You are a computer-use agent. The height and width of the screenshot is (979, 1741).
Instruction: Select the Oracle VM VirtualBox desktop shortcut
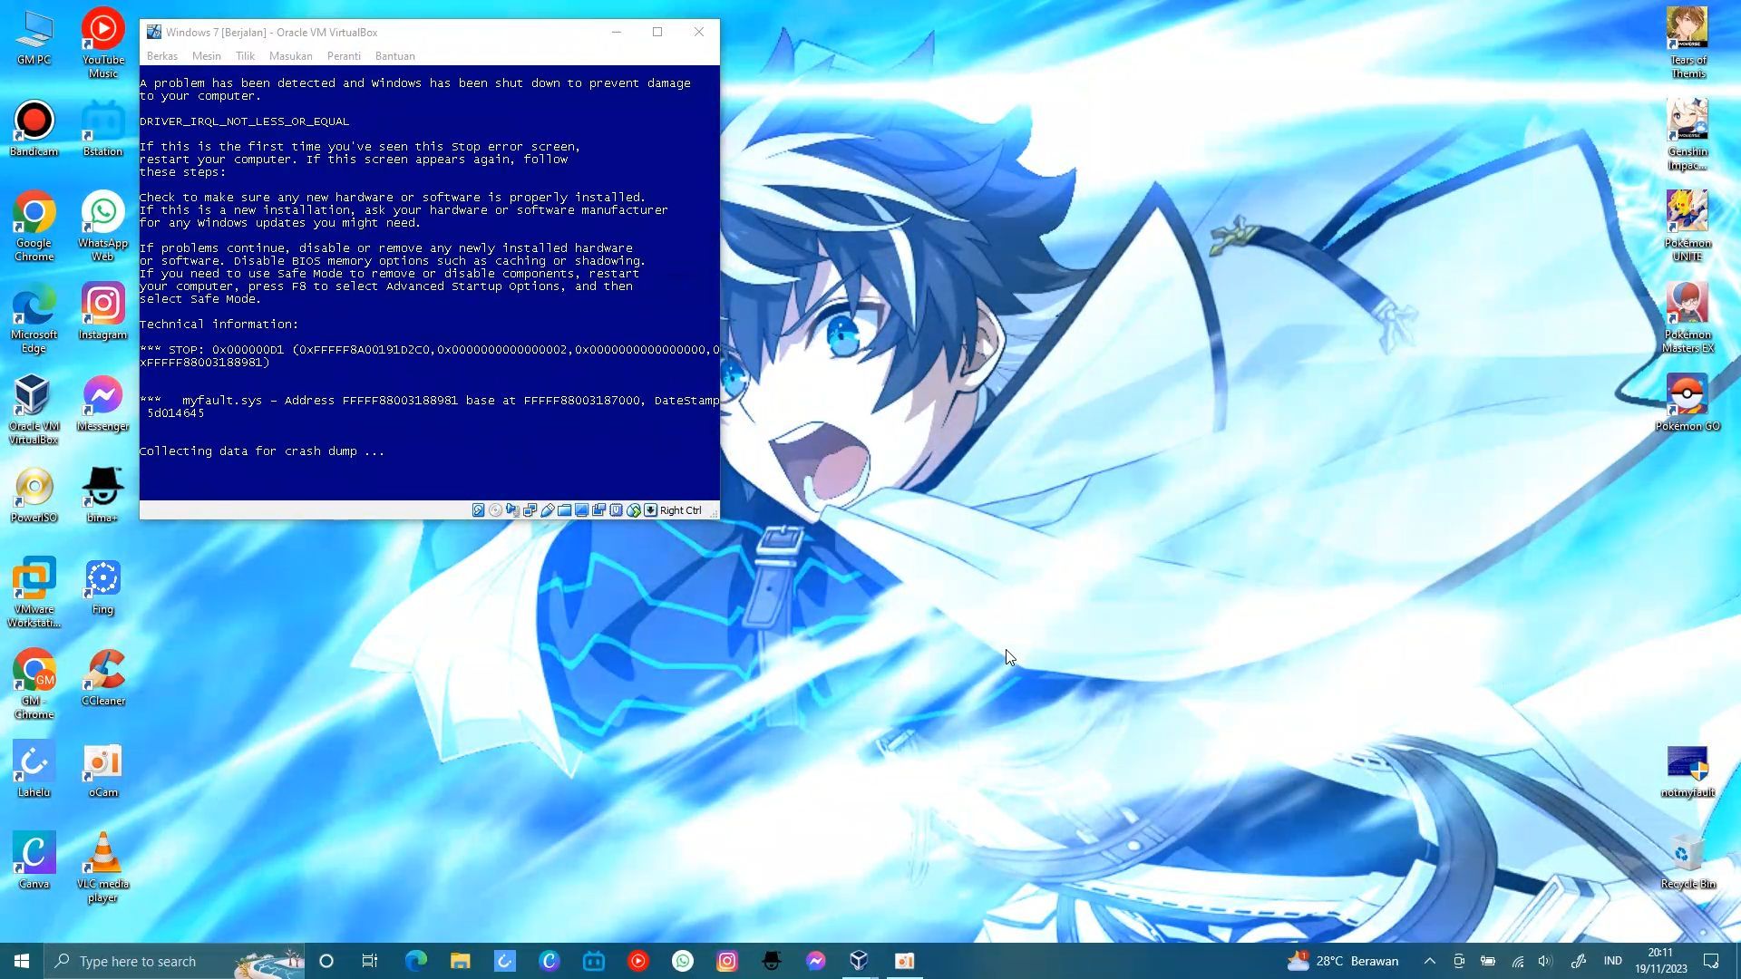click(x=34, y=410)
